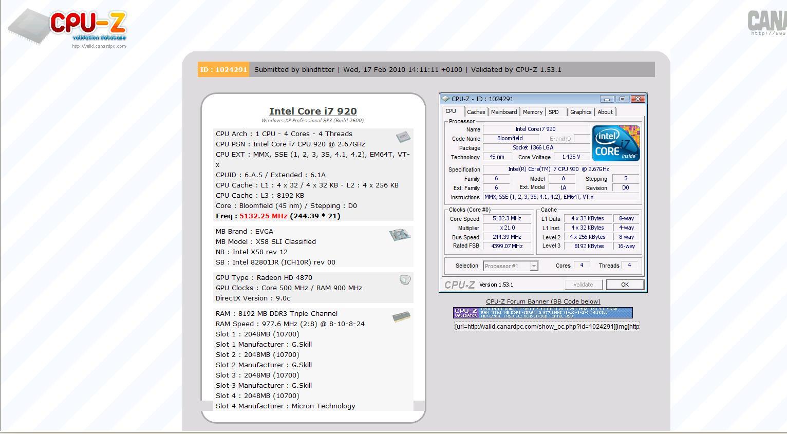Click the Submitted by blindfitter text
787x434 pixels.
coord(294,69)
